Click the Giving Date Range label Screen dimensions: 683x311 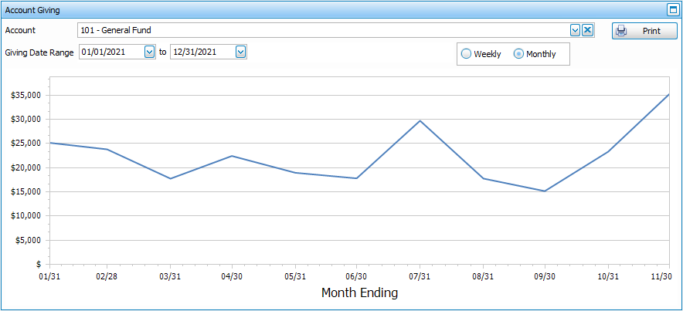pyautogui.click(x=39, y=52)
